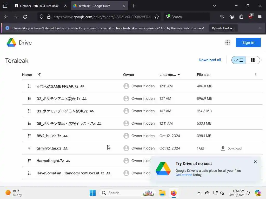Open the Firefox account icon
266x199 pixels.
point(232,17)
